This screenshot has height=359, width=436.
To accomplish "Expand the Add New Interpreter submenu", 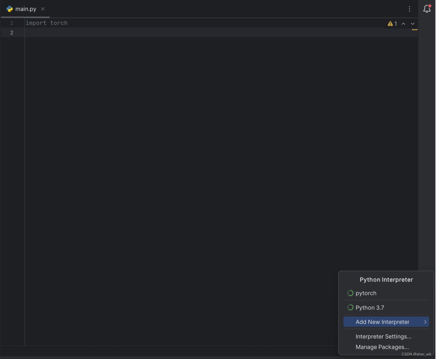I will (x=425, y=322).
